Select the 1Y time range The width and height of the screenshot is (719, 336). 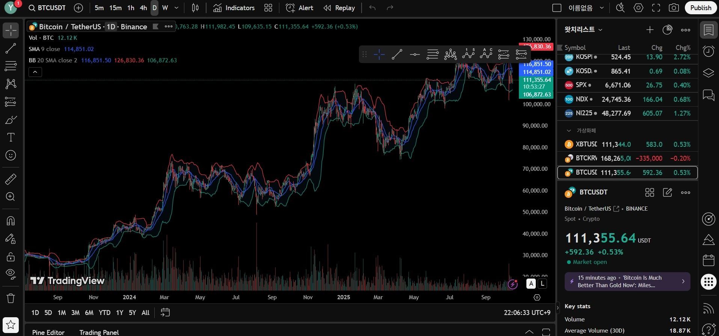click(x=119, y=312)
